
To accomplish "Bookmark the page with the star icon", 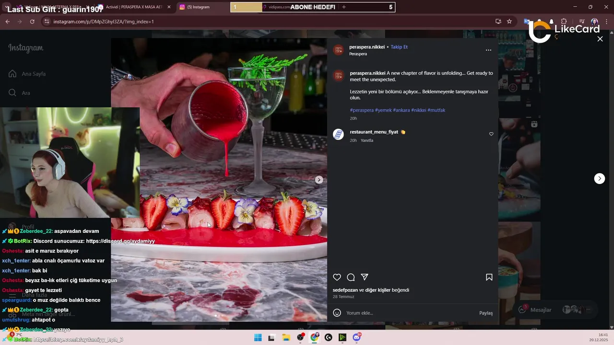I will click(509, 22).
